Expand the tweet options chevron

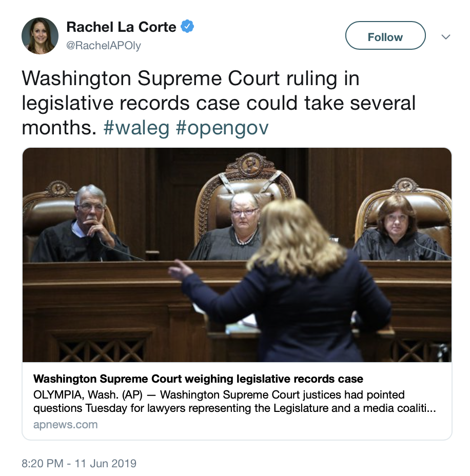445,37
